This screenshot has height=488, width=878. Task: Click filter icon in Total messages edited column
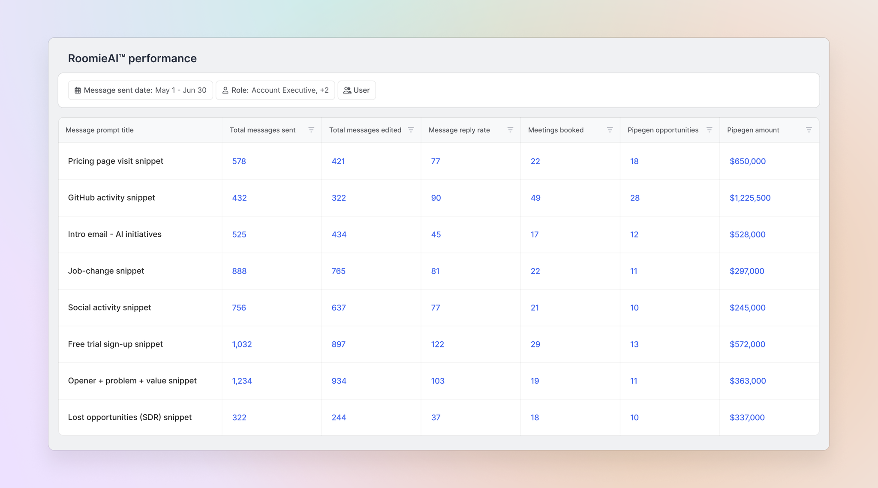pos(411,130)
